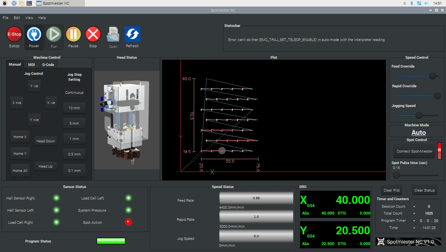Toggle machine Power button
The image size is (446, 252).
pyautogui.click(x=34, y=37)
